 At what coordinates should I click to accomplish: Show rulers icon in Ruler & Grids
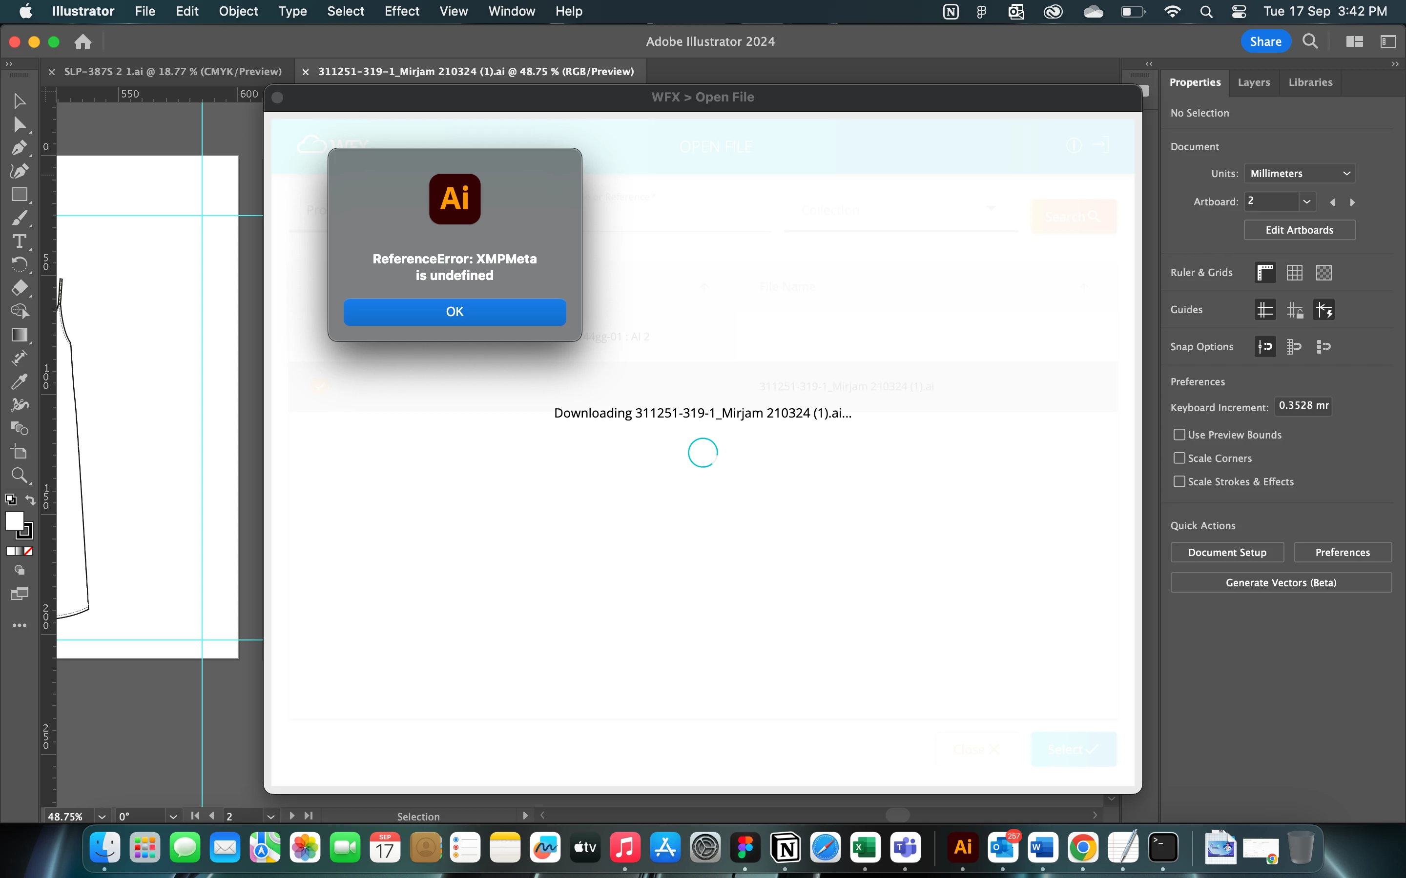pos(1265,272)
